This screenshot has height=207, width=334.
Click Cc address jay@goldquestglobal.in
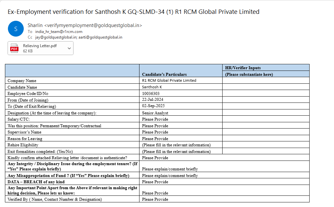[x=56, y=37]
